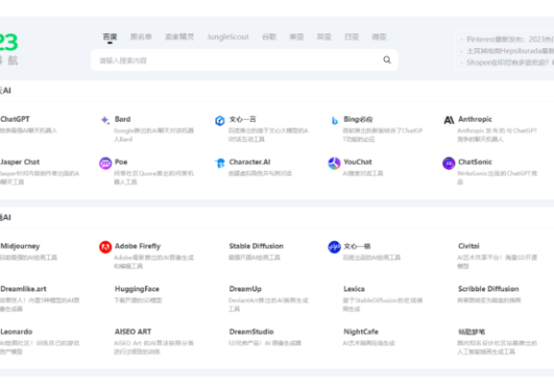554x388 pixels.
Task: Click the ChatSonic purple icon
Action: click(449, 164)
